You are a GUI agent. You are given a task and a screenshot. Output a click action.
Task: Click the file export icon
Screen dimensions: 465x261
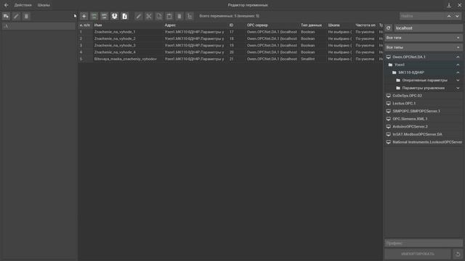click(124, 16)
